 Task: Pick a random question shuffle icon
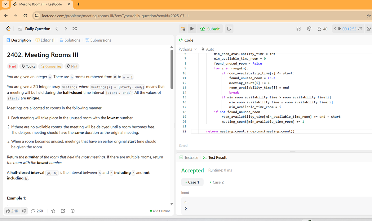click(x=74, y=29)
